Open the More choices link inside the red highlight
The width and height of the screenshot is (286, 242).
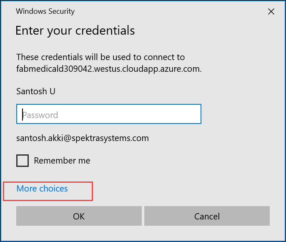pyautogui.click(x=42, y=189)
